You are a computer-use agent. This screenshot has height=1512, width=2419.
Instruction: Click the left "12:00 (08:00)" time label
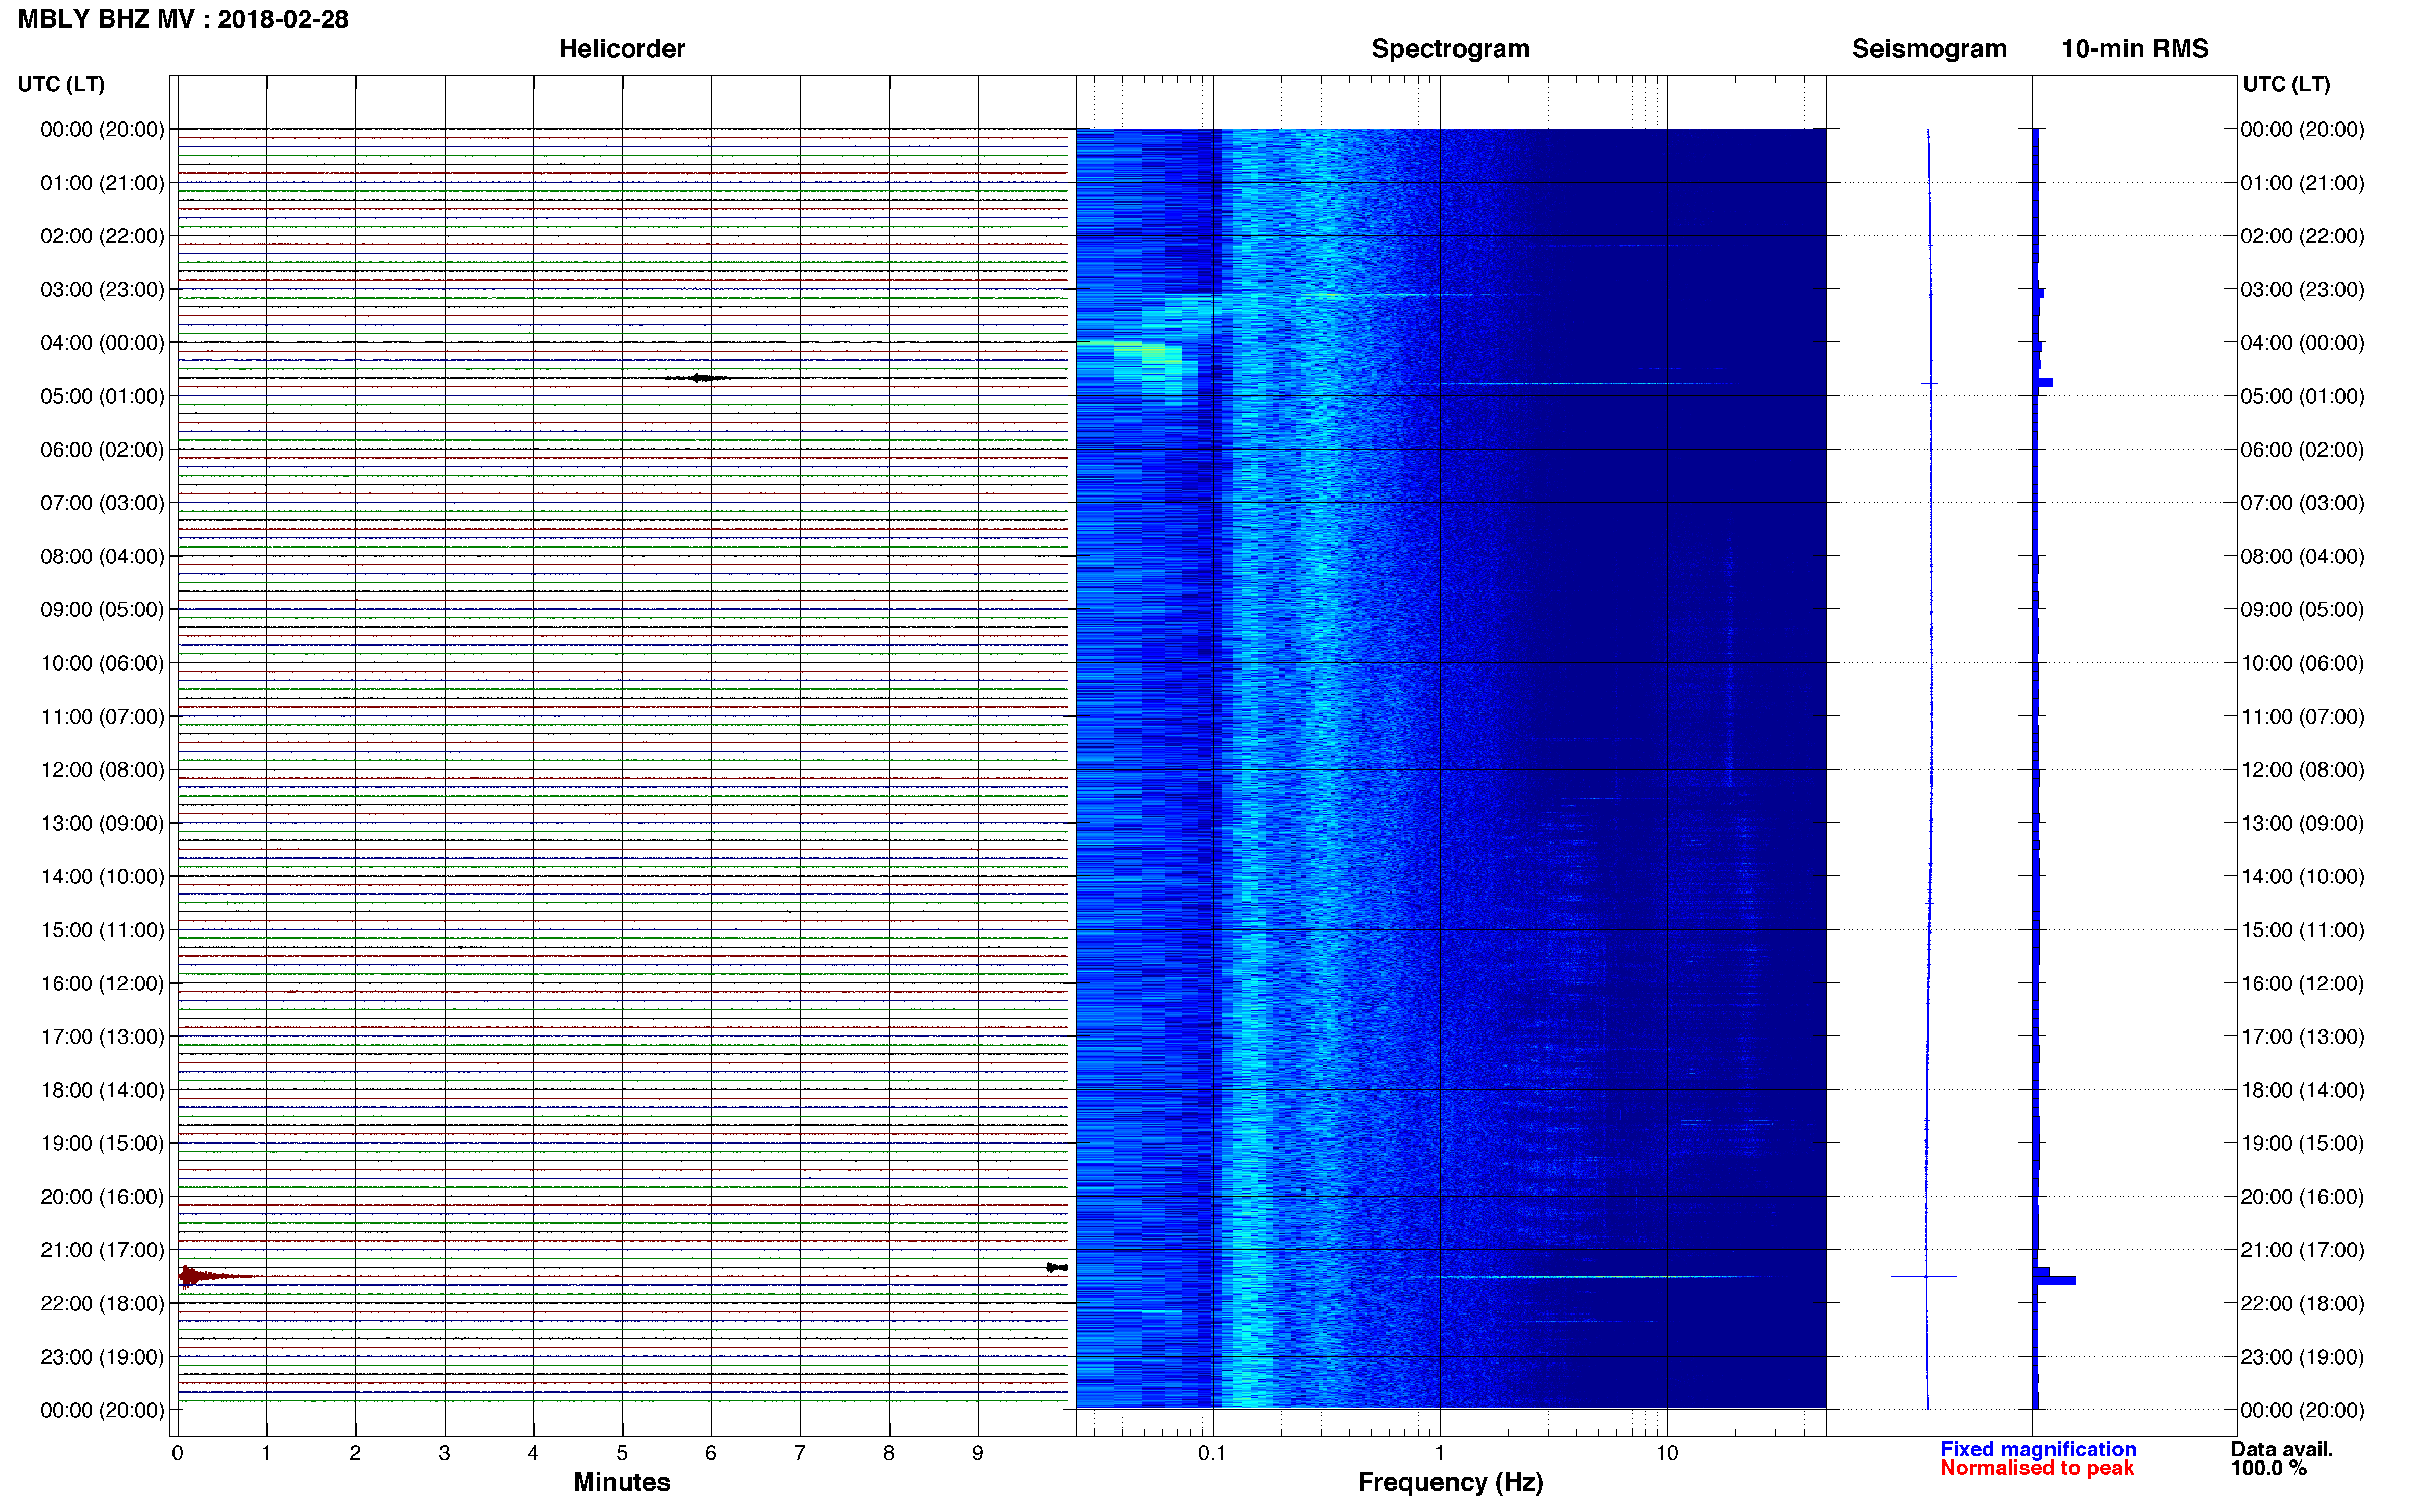[x=102, y=770]
